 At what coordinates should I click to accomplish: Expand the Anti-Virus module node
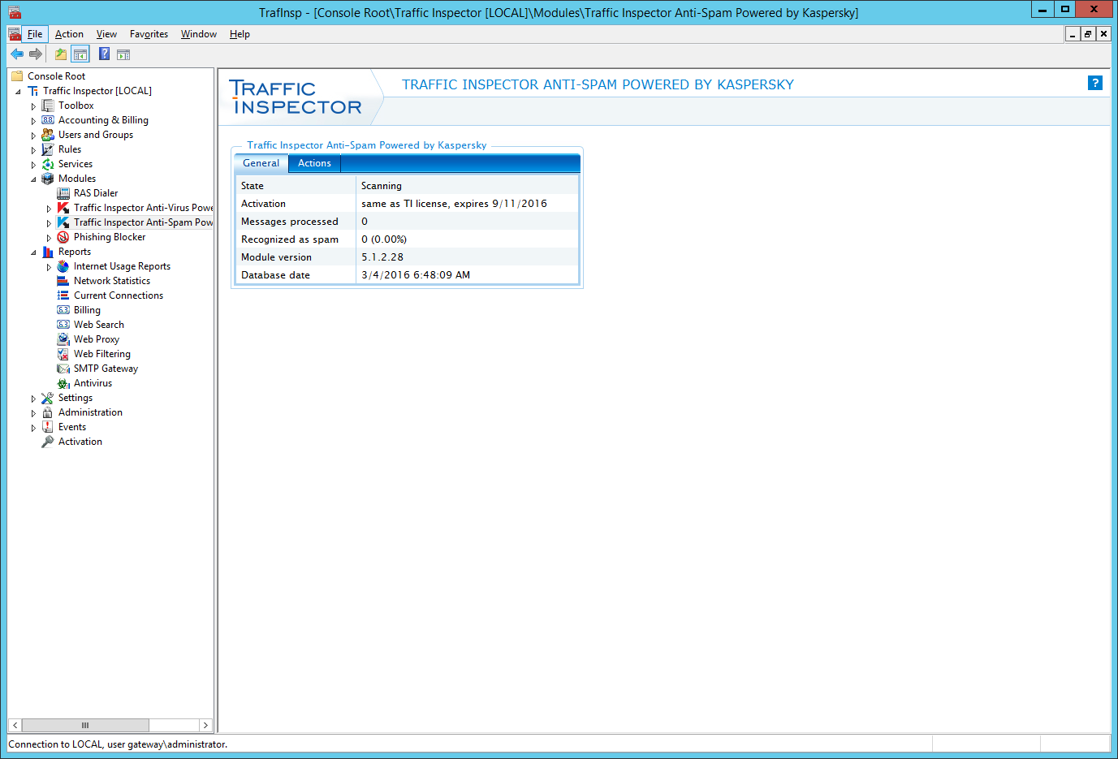(x=49, y=209)
